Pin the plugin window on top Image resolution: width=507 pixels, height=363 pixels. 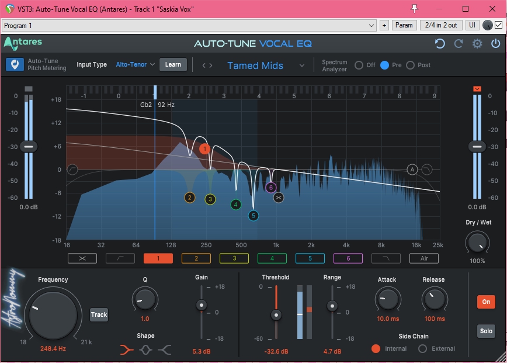click(414, 9)
